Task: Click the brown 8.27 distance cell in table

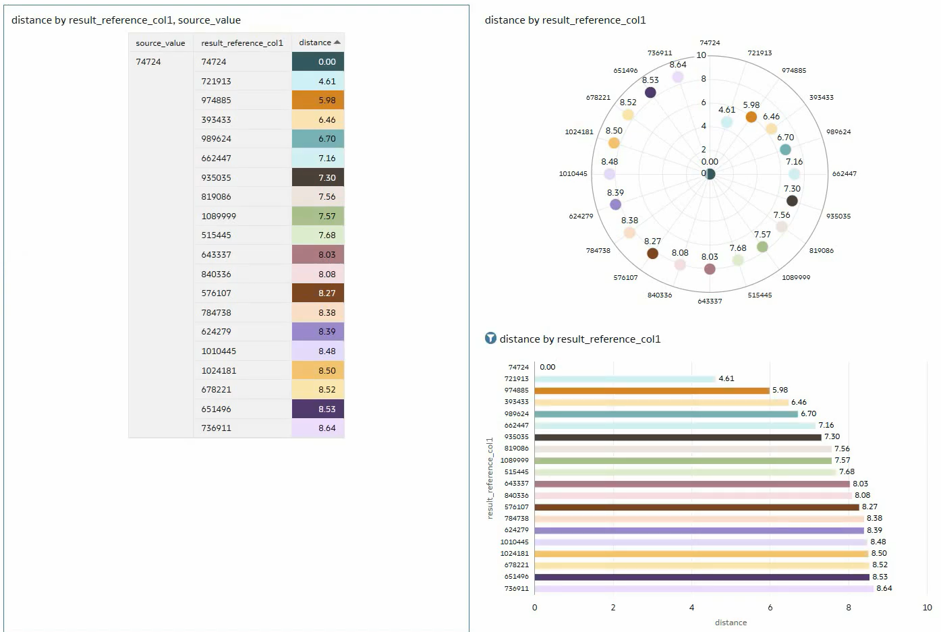Action: (318, 293)
